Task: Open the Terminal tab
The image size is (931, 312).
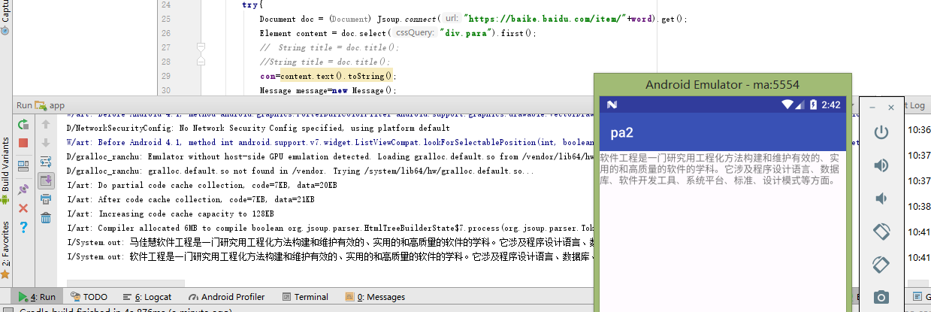Action: (x=304, y=297)
